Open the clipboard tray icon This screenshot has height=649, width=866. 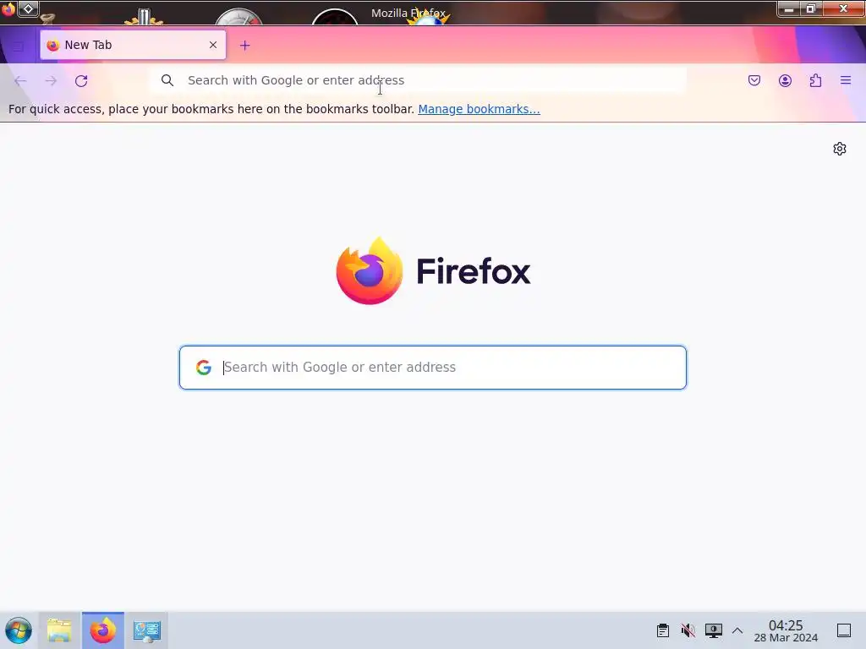click(663, 630)
